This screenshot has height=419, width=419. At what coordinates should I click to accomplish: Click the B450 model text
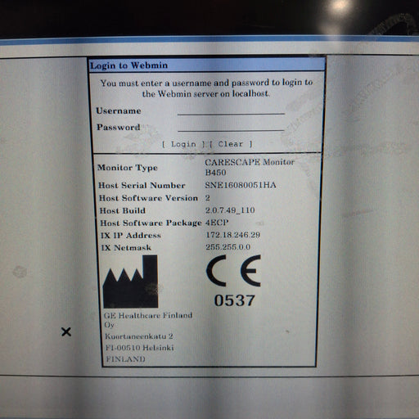coord(215,173)
